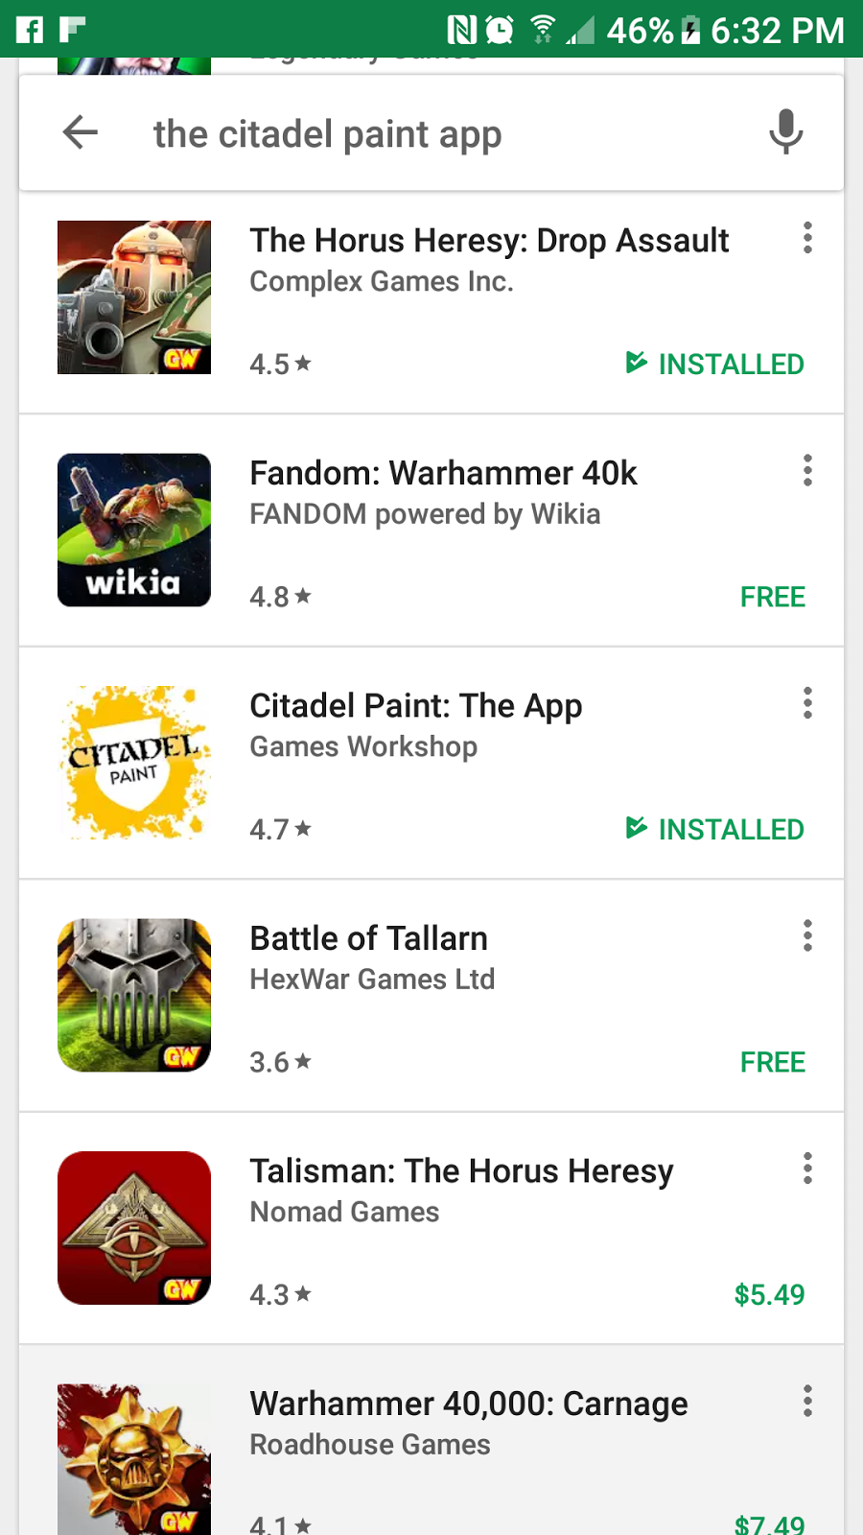Open overflow menu for Warhammer 40,000: Carnage

click(807, 1401)
